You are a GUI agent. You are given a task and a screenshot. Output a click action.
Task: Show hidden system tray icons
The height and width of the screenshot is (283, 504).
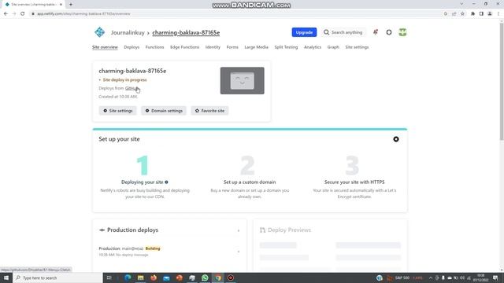[x=431, y=277]
